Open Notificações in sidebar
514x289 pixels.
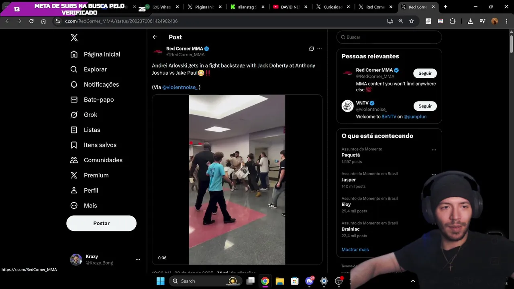94,85
